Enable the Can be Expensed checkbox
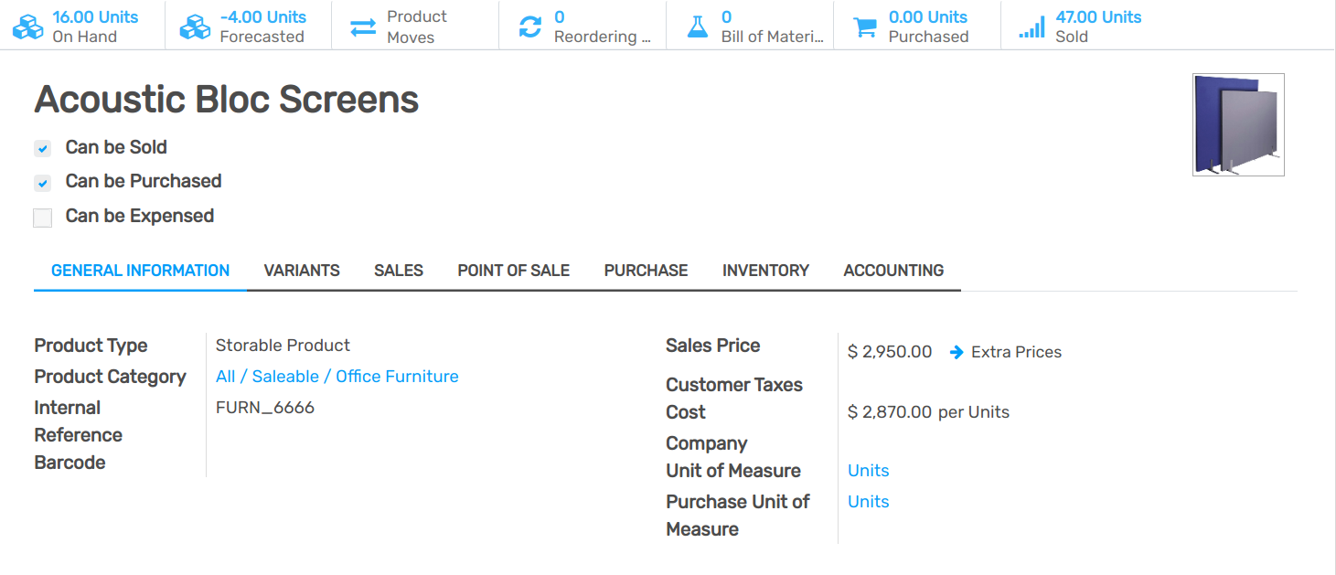1336x575 pixels. 43,218
